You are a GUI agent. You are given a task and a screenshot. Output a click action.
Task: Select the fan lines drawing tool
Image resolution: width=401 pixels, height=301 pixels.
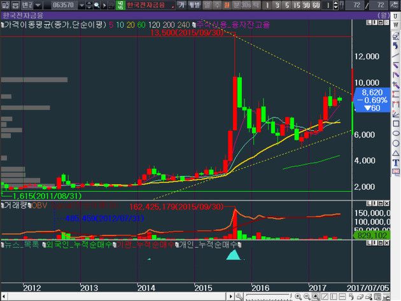tap(396, 114)
